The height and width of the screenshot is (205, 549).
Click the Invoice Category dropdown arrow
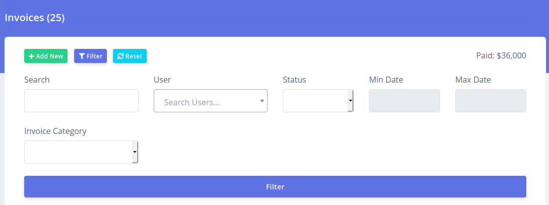135,152
